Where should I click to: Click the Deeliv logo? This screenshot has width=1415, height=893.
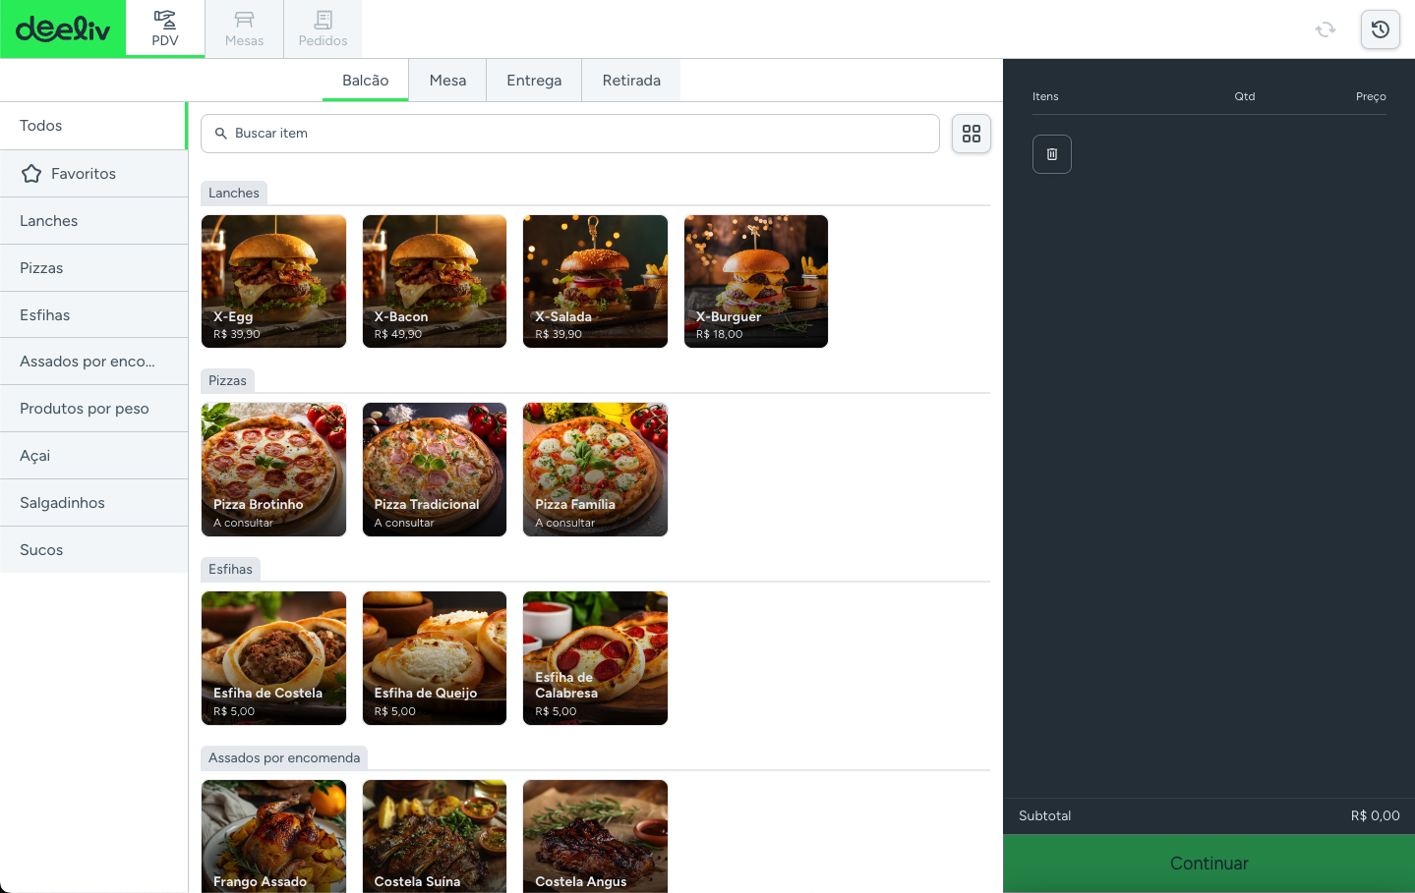(x=63, y=28)
